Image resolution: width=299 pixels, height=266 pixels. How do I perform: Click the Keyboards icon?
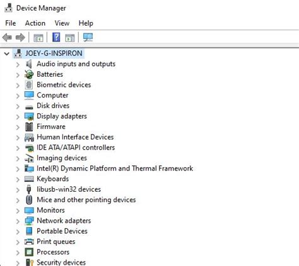click(x=29, y=179)
